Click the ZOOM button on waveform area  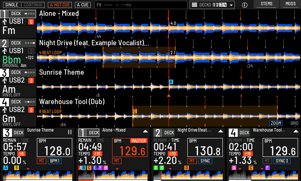(x=276, y=123)
